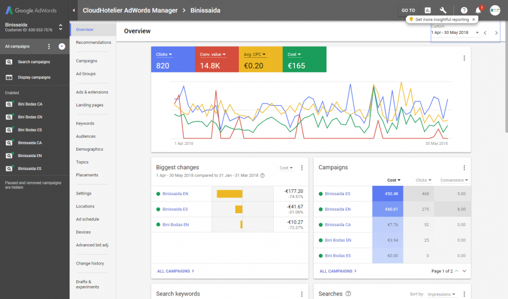The image size is (508, 299).
Task: Open Campaigns Conversions column dropdown
Action: [x=454, y=180]
